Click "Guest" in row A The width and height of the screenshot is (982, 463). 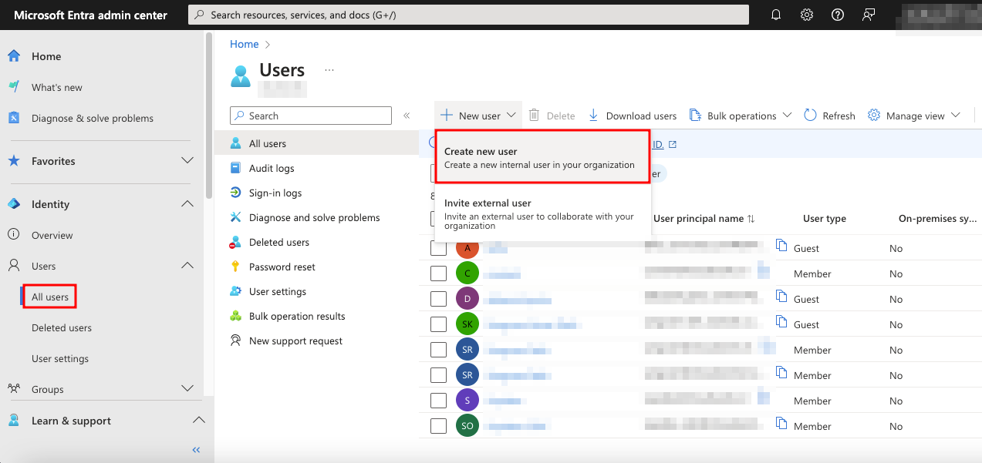point(807,248)
